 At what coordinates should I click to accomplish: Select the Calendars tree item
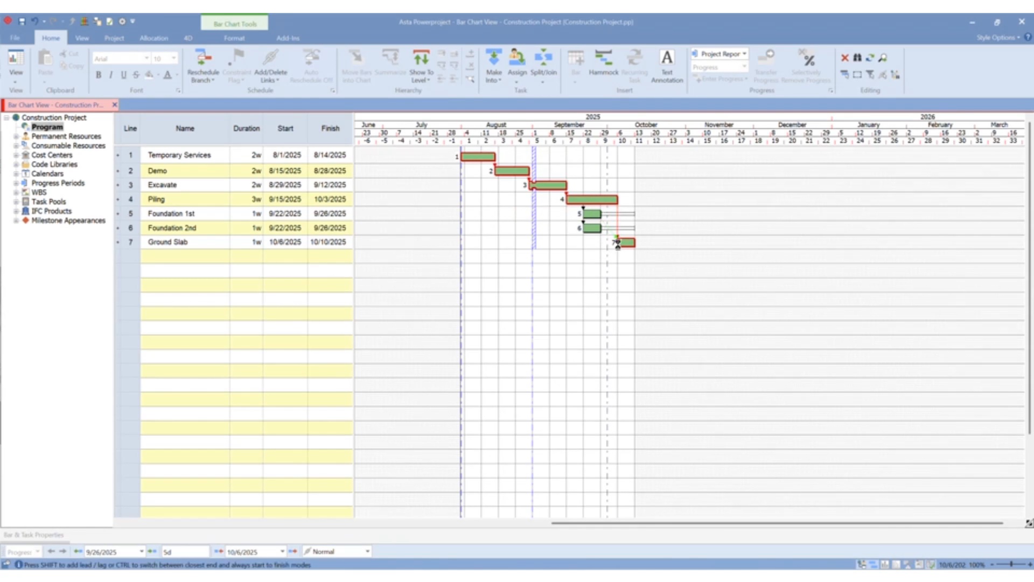coord(47,174)
